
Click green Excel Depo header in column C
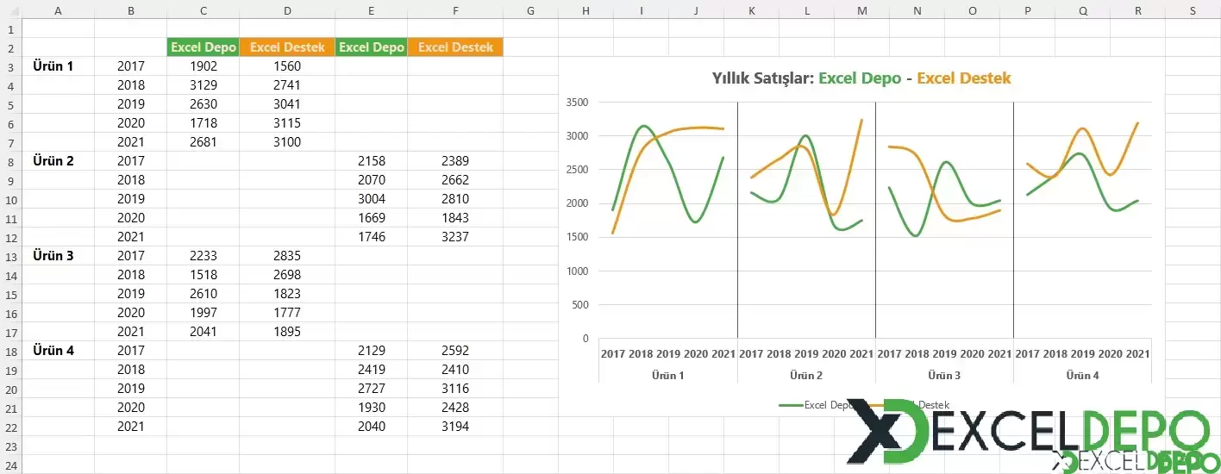[203, 47]
